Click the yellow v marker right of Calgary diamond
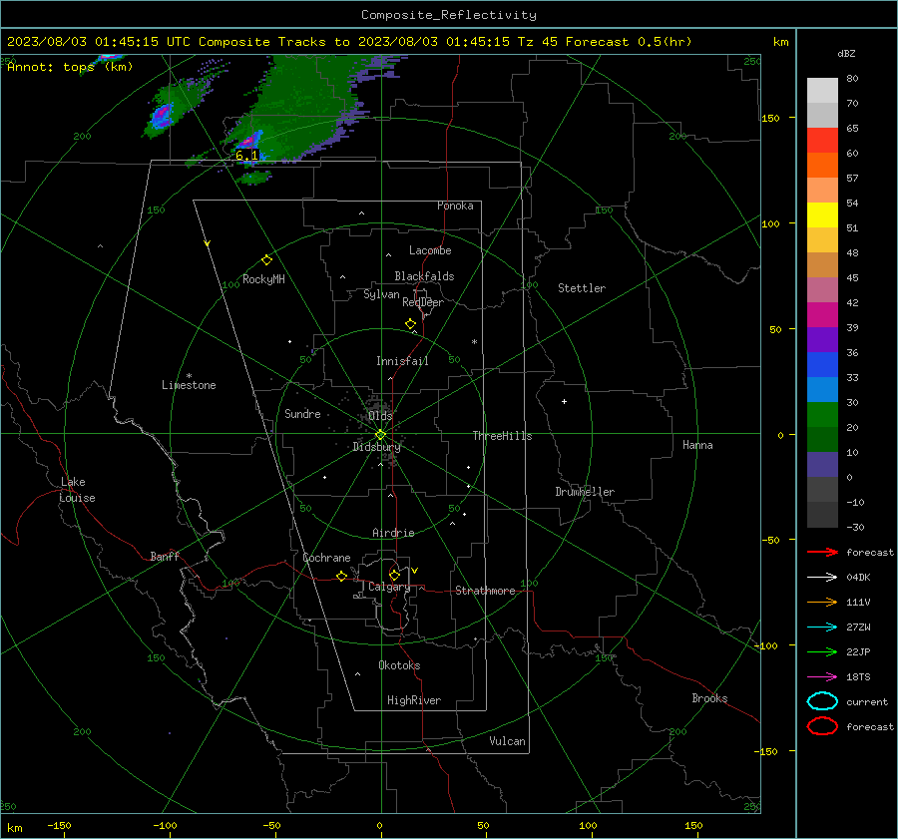The width and height of the screenshot is (898, 839). [415, 571]
